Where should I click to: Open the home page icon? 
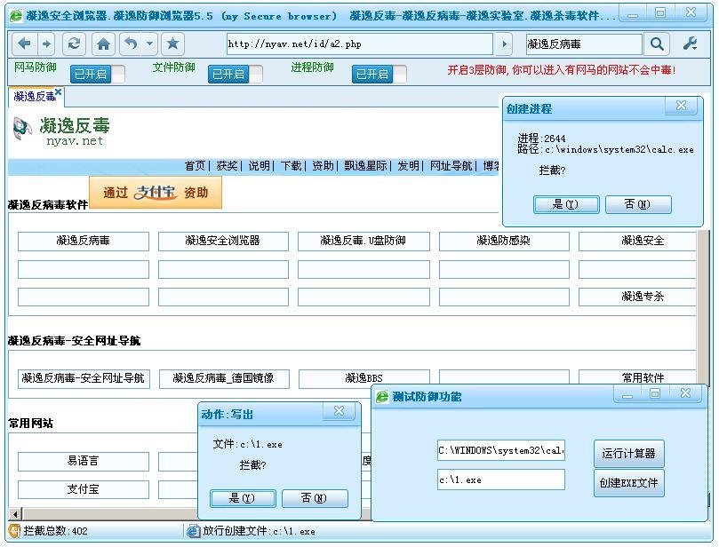tap(104, 44)
